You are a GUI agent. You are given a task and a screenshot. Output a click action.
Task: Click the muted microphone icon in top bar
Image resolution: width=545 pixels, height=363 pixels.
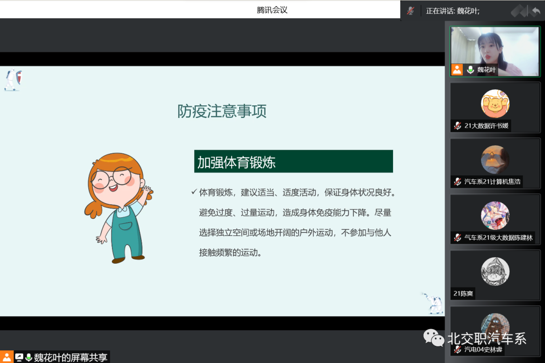(411, 11)
